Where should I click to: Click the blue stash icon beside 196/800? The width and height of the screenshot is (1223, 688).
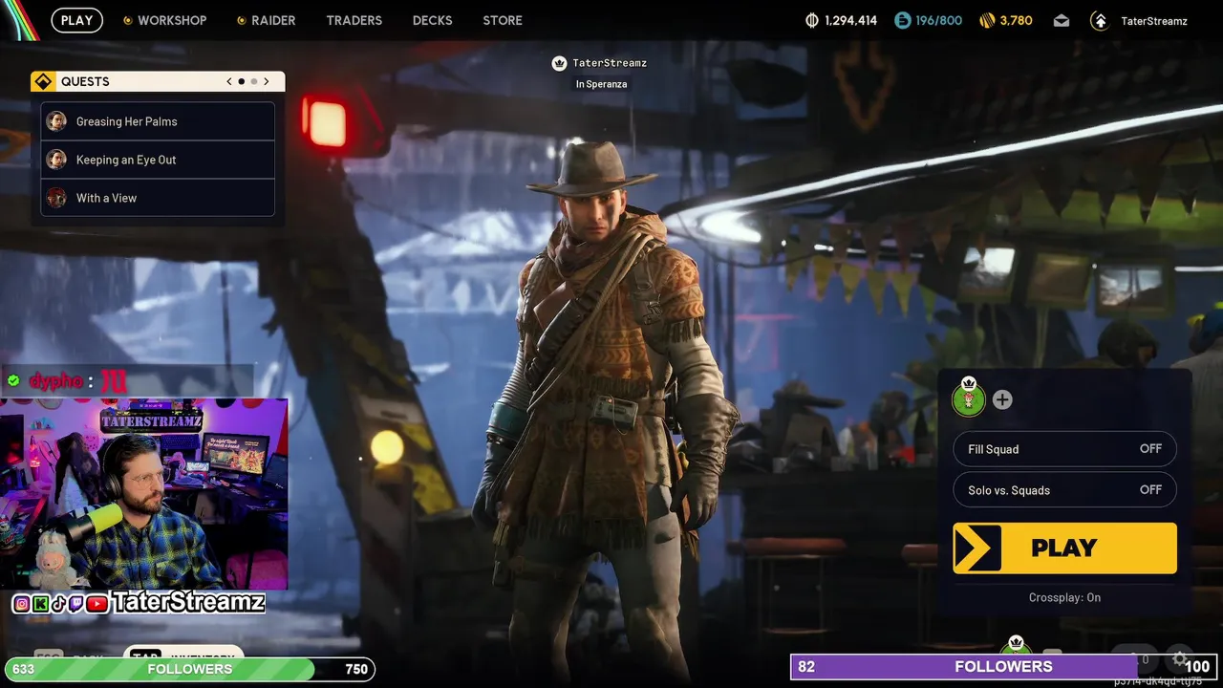point(903,20)
